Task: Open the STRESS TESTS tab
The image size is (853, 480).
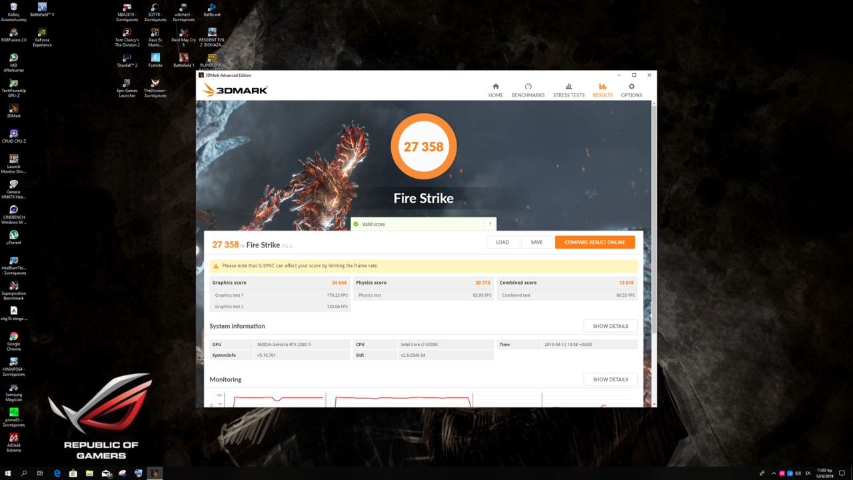Action: coord(568,91)
